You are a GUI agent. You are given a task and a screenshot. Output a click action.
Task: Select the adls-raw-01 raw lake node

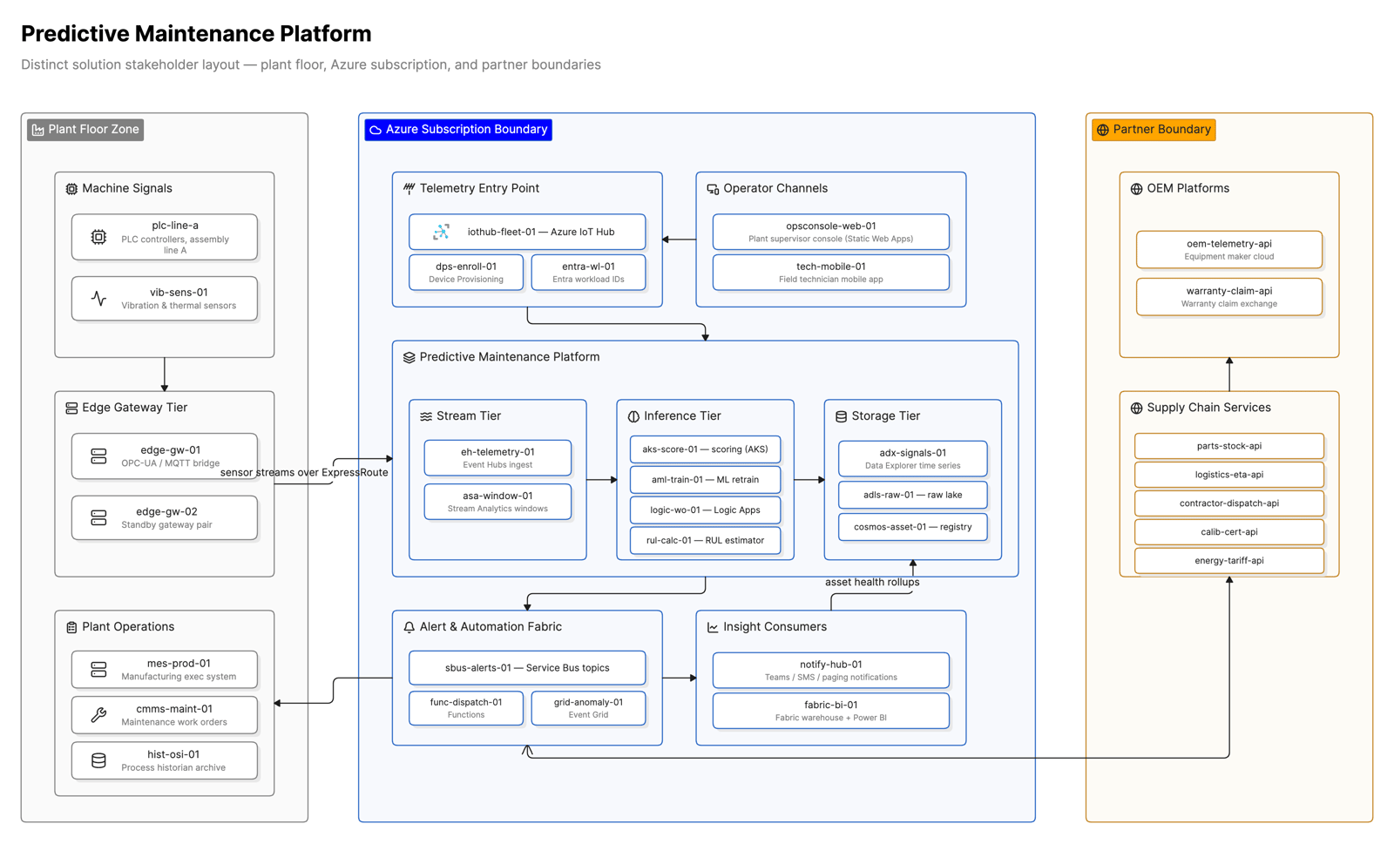pos(912,495)
